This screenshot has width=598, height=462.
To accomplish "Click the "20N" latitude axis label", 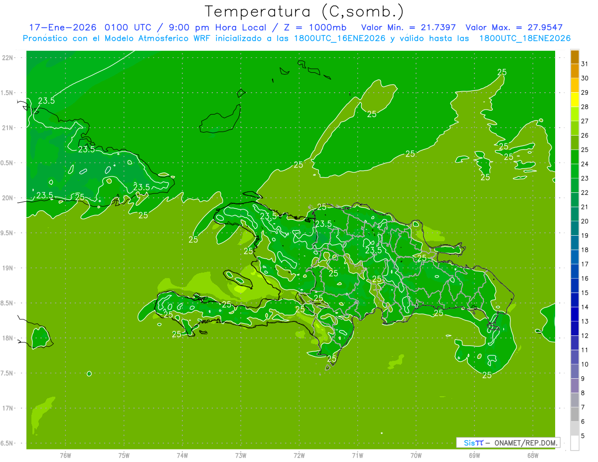I will (6, 198).
